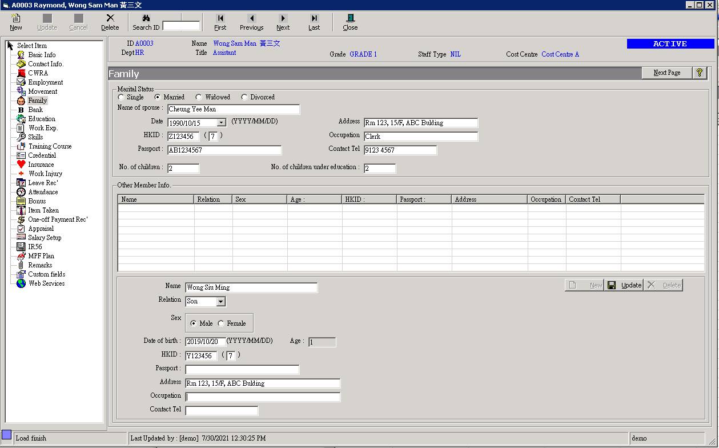Select Custom fields in sidebar tree
This screenshot has height=448, width=719.
[47, 274]
